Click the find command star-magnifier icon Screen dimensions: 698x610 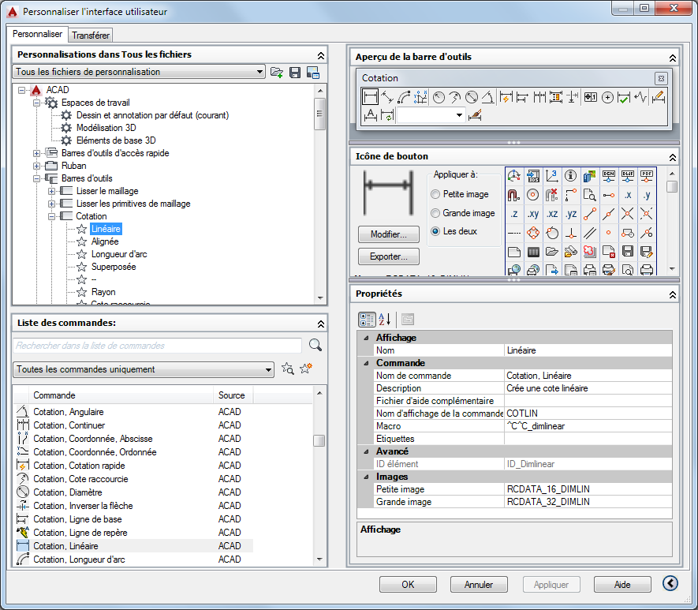pyautogui.click(x=288, y=369)
